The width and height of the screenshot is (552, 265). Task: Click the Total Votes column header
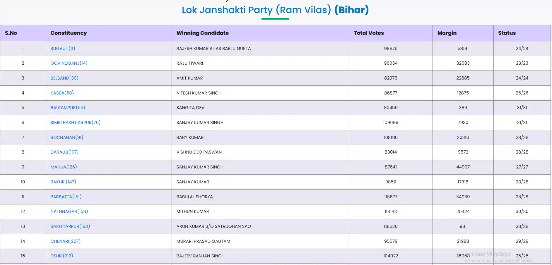click(368, 33)
